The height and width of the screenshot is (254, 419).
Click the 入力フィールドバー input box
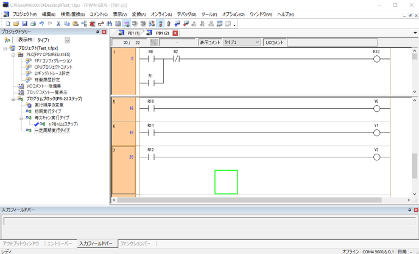tap(209, 221)
